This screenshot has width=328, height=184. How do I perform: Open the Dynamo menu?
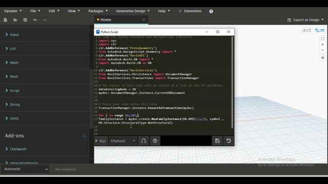[13, 11]
